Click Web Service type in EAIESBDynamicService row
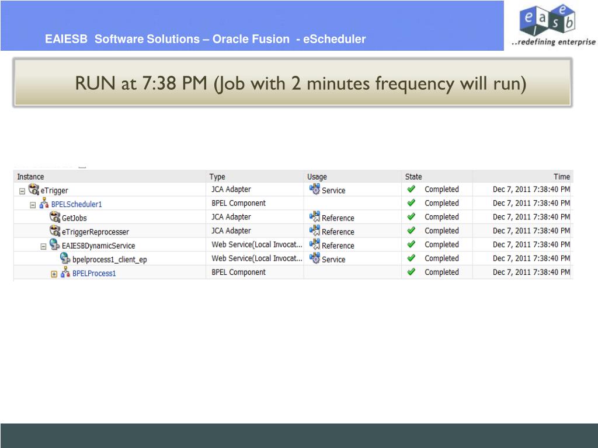This screenshot has height=448, width=598. coord(257,244)
